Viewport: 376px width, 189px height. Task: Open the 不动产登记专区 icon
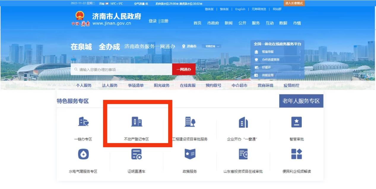[x=137, y=122]
